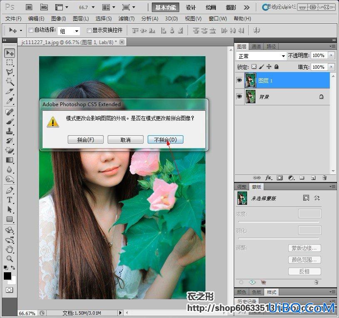Click the black foreground color swatch
The width and height of the screenshot is (339, 318).
point(7,276)
